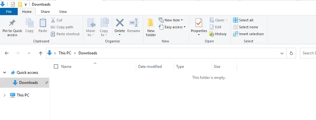Open recent locations dropdown arrow
This screenshot has height=120, width=316.
[29, 53]
